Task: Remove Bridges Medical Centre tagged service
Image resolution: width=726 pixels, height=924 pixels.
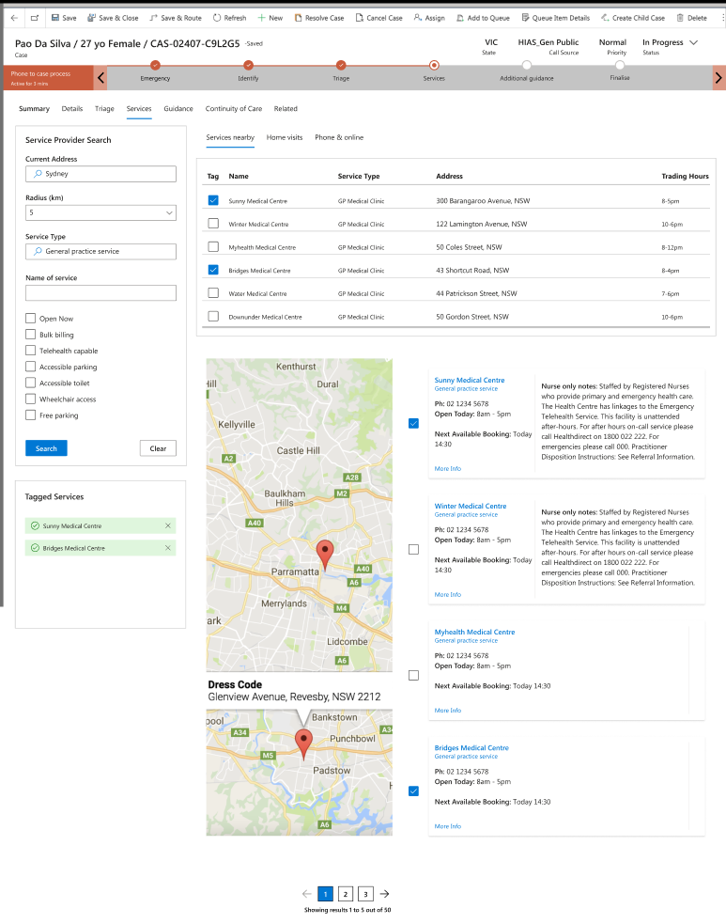Action: click(x=168, y=548)
